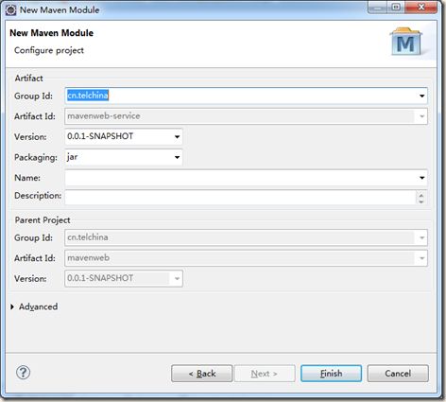Image resolution: width=446 pixels, height=402 pixels.
Task: Open the Artifact Group Id dropdown arrow
Action: 422,96
